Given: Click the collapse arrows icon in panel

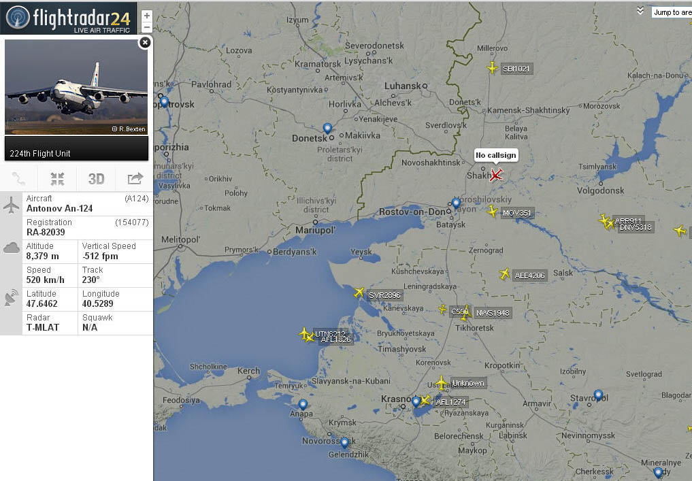Looking at the screenshot, I should (57, 179).
